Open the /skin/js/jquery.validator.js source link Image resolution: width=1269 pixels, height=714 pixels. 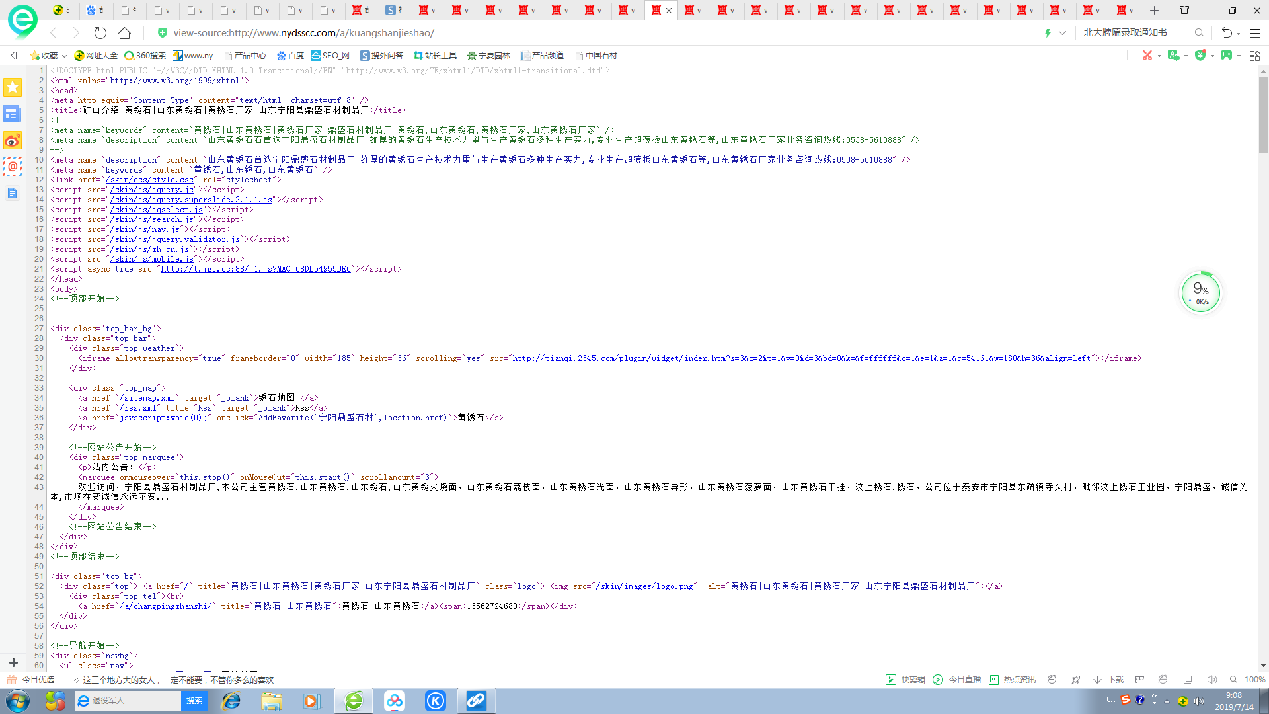(174, 239)
